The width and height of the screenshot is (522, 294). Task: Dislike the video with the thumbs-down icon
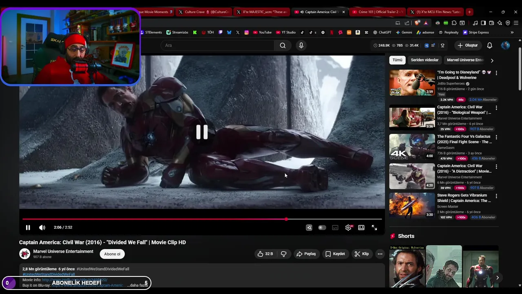[x=283, y=254]
